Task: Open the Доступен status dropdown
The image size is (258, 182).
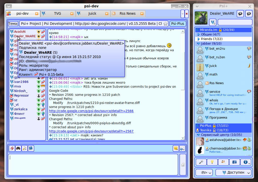Action: (x=233, y=173)
